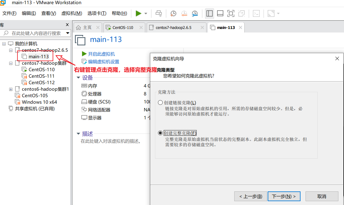This screenshot has width=344, height=205.
Task: Select CentOS-112 in the library tree
Action: pos(41,83)
